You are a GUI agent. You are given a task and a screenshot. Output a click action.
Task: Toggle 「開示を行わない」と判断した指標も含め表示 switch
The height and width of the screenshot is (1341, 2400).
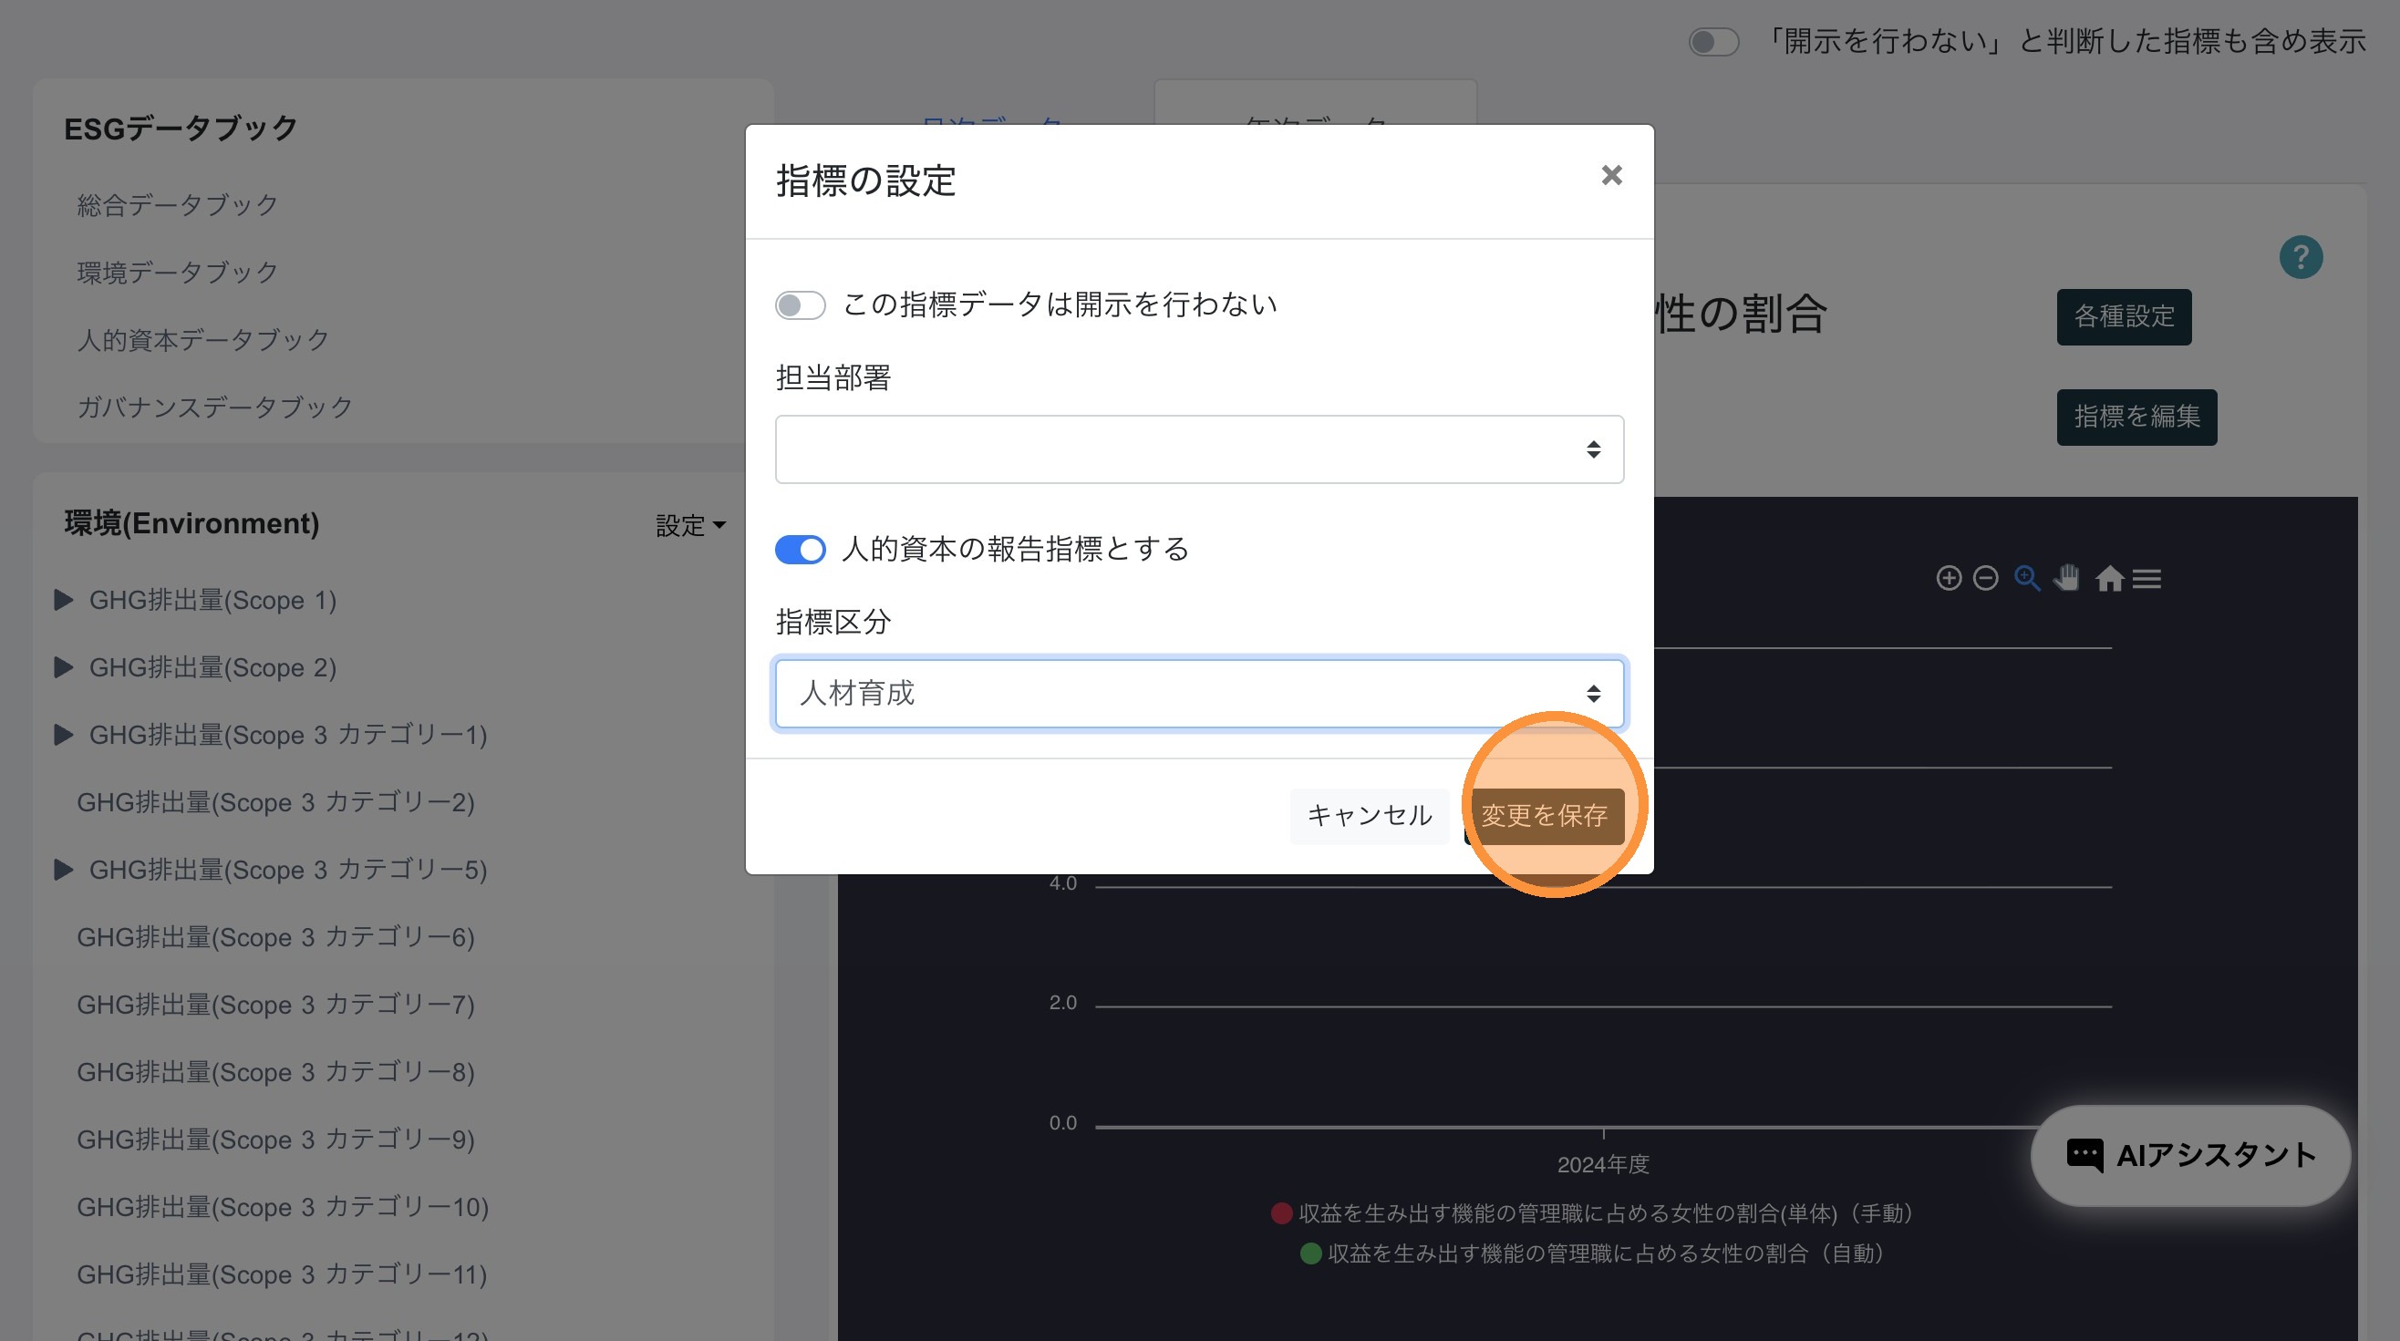coord(1713,42)
